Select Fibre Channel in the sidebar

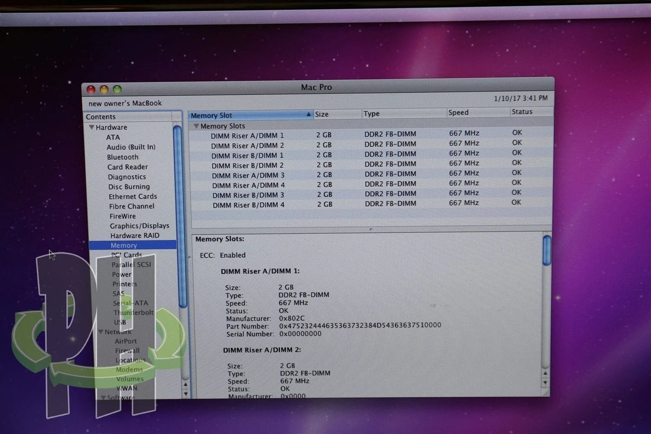[132, 206]
